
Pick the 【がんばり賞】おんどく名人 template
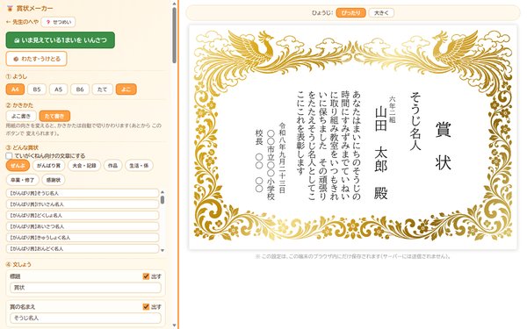coord(83,248)
